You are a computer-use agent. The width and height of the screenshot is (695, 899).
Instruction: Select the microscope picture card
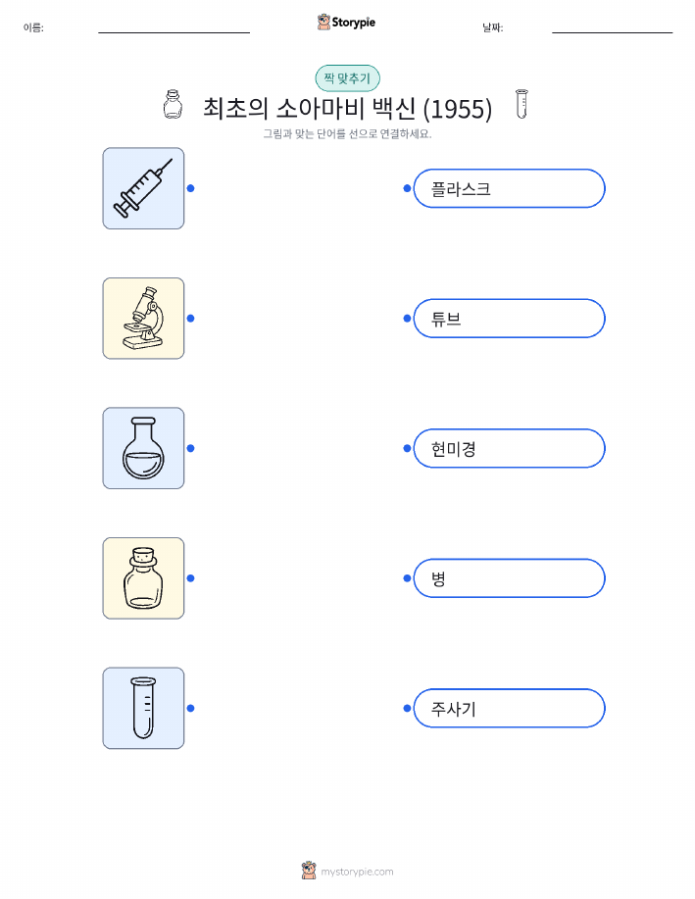(x=143, y=319)
